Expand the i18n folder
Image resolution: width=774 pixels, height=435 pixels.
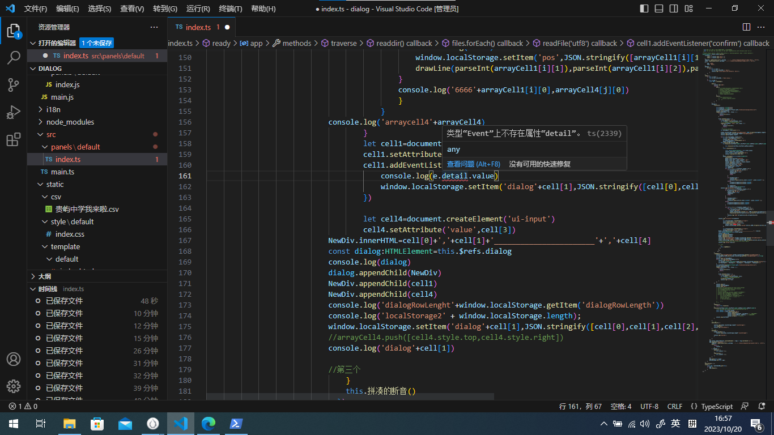pyautogui.click(x=53, y=109)
